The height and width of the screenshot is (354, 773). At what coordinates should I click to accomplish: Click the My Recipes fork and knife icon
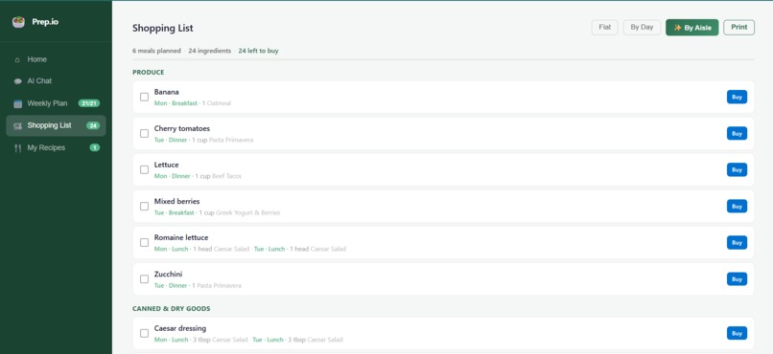click(x=18, y=148)
